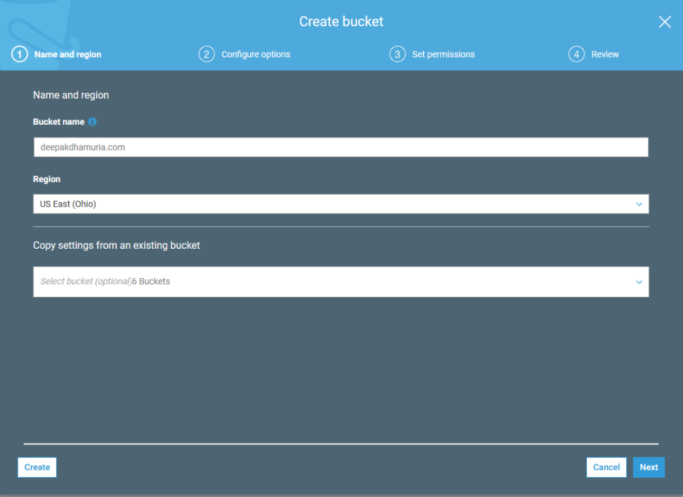Select step 1 circle icon
This screenshot has height=497, width=683.
[19, 55]
